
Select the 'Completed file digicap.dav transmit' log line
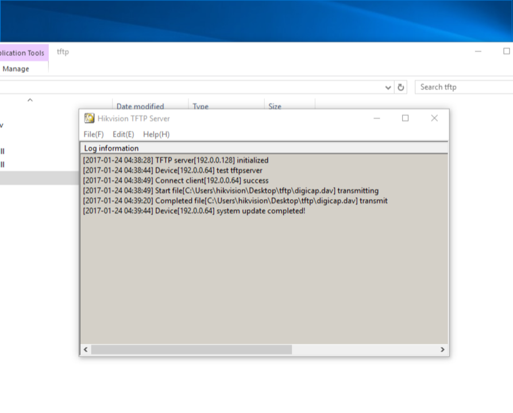[235, 201]
